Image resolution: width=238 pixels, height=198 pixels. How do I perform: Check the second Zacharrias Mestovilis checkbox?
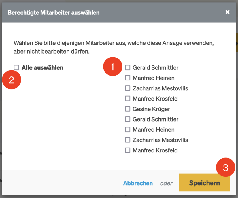128,140
